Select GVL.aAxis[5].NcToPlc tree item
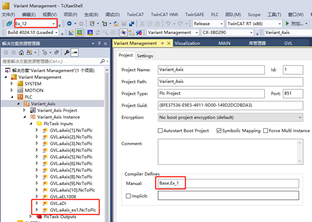Screen dimensions: 312x222 click(x=71, y=157)
